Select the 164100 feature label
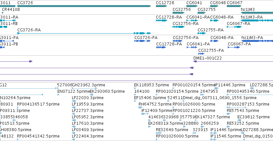273x141 pixels. point(142,91)
